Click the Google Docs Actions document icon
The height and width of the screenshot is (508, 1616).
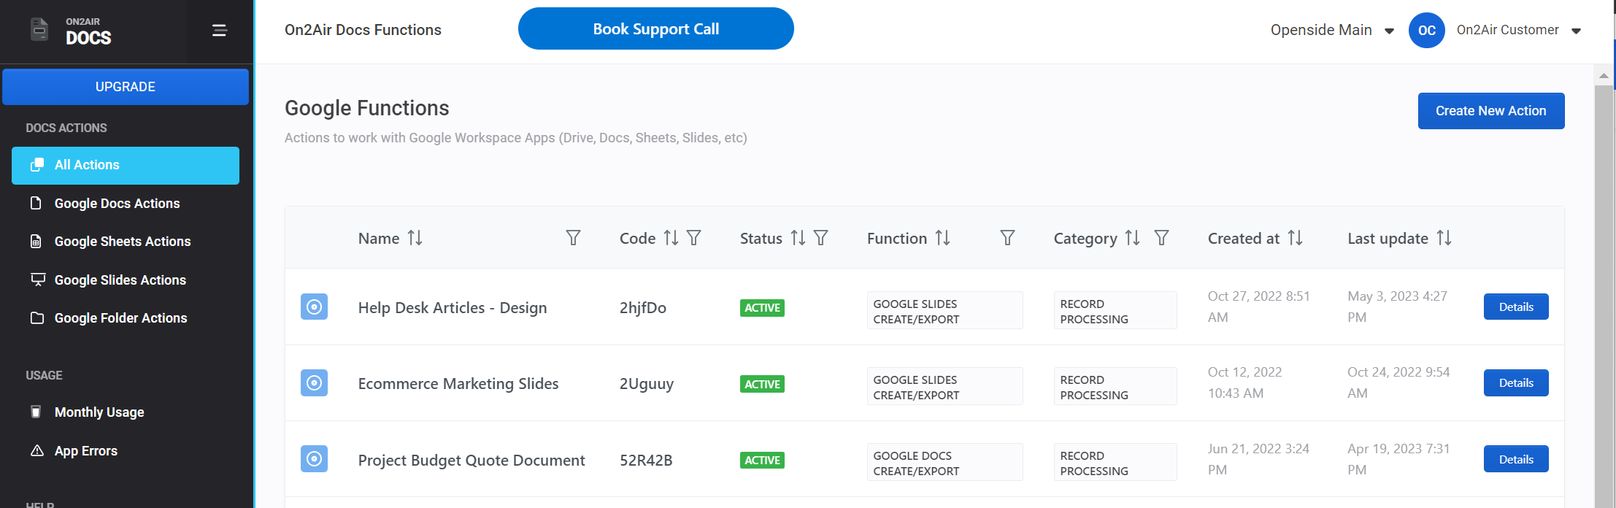[36, 203]
